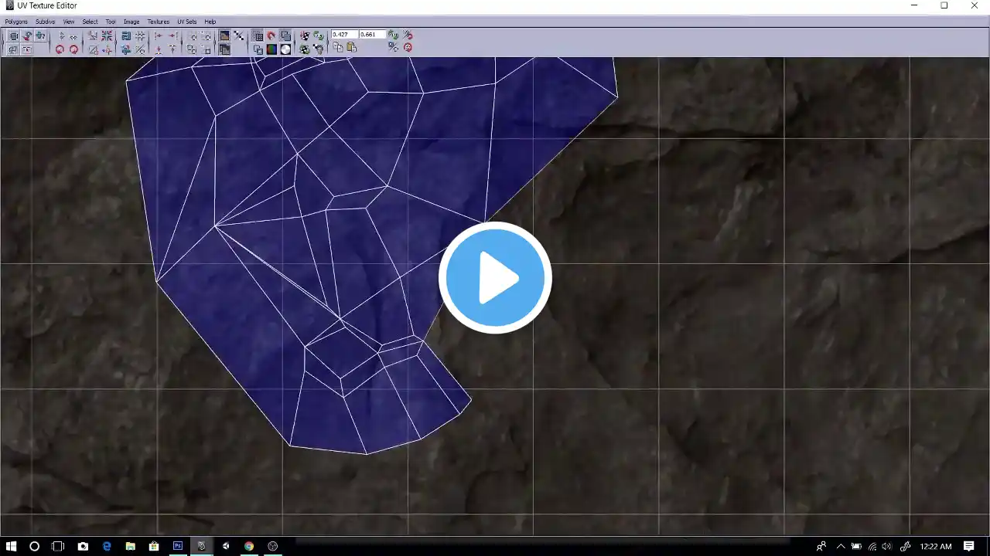Click the copy UVs icon
The height and width of the screenshot is (556, 990).
click(x=338, y=48)
